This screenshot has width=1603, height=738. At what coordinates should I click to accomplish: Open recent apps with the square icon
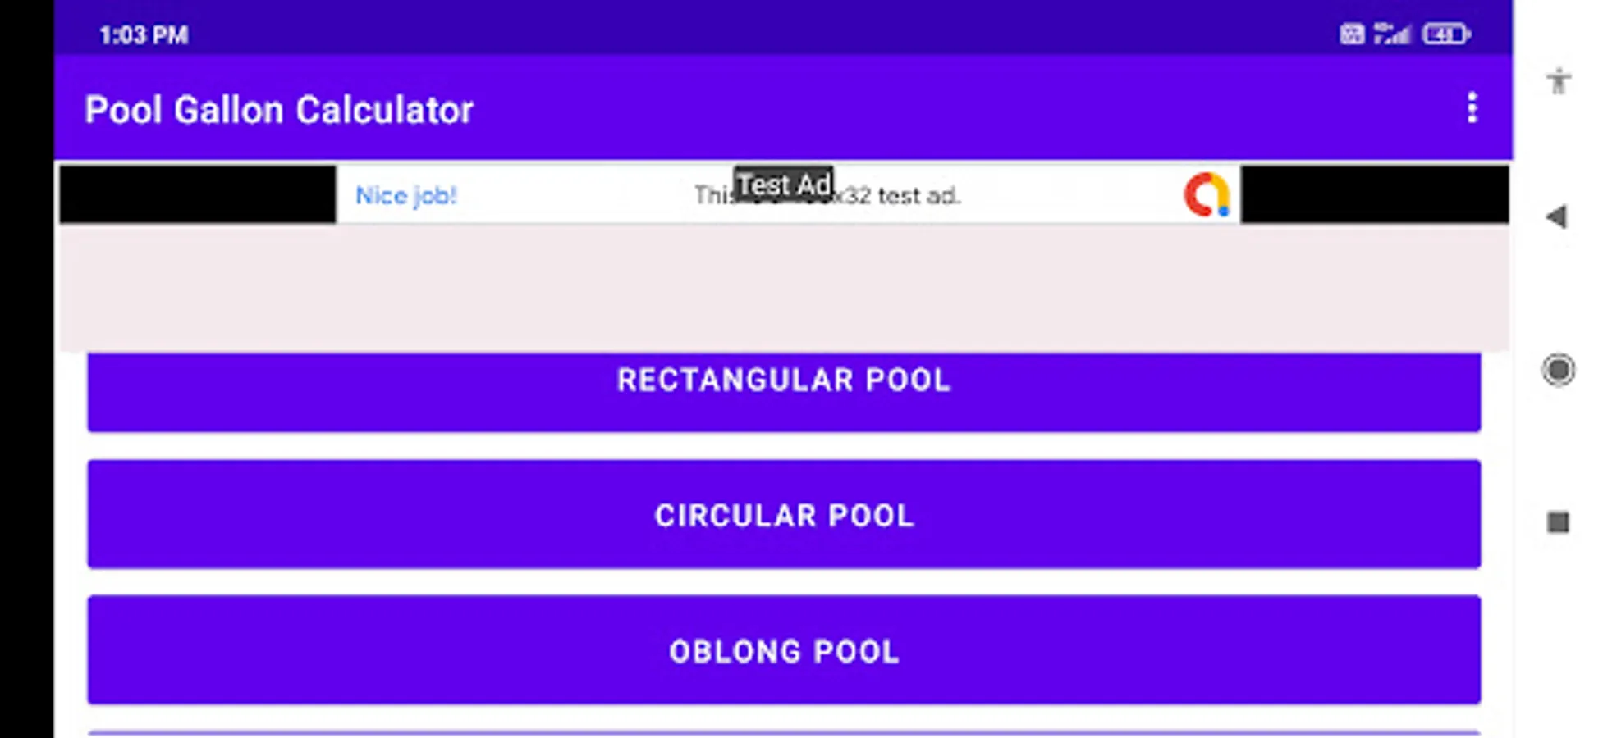1558,522
